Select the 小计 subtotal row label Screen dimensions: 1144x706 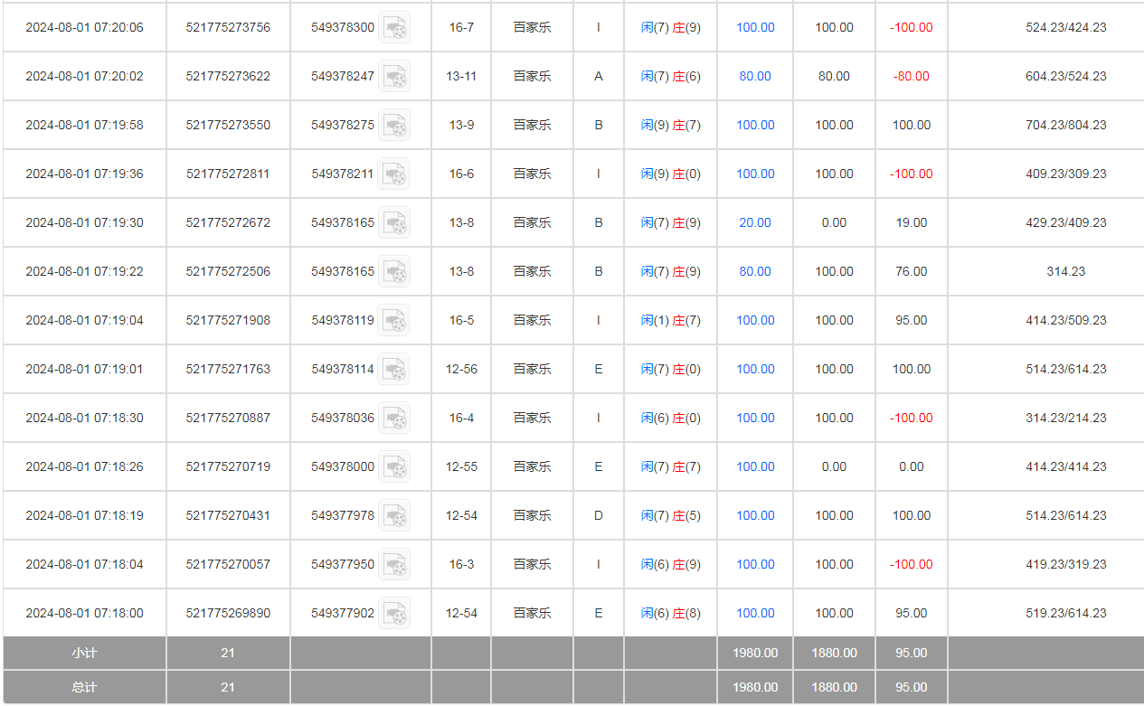coord(84,653)
